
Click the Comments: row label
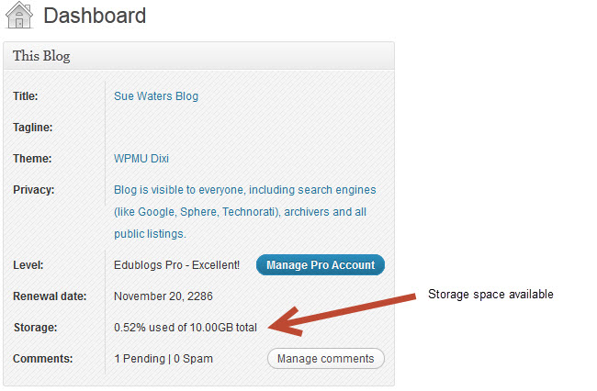pyautogui.click(x=42, y=359)
